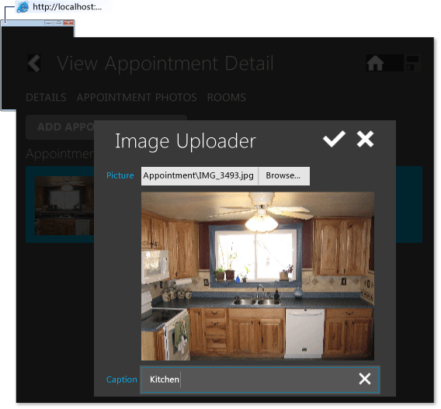Click the Image Uploader title
The image size is (441, 409).
tap(186, 141)
